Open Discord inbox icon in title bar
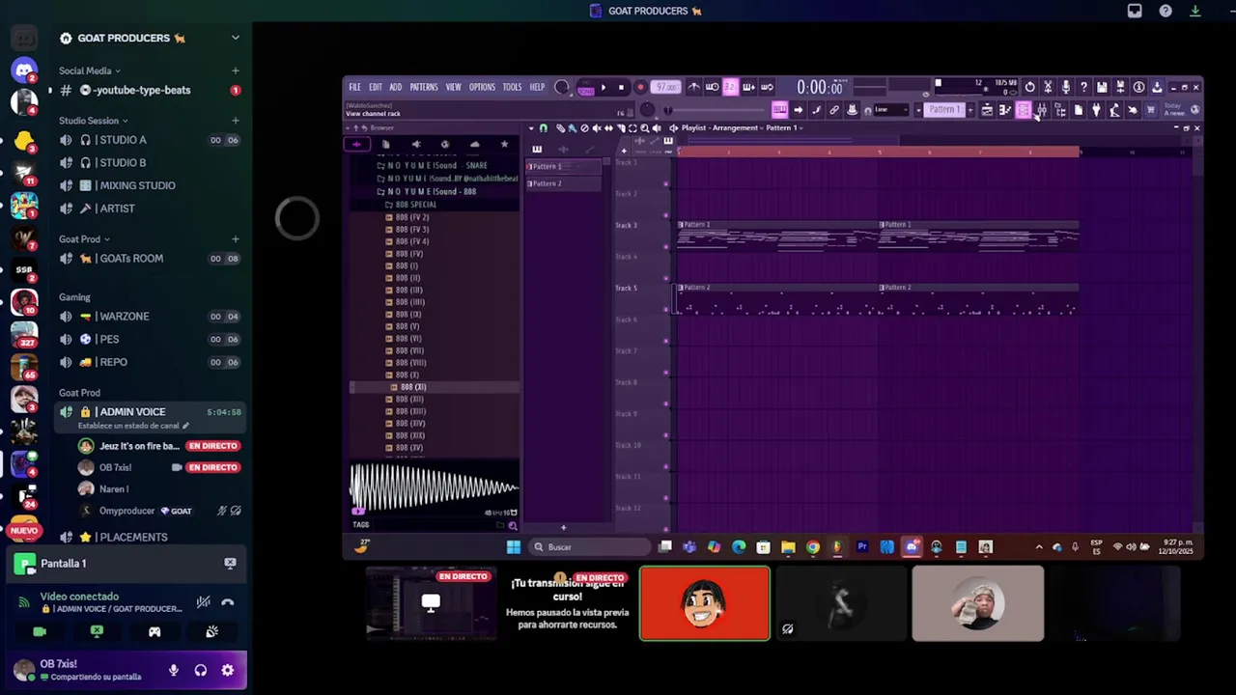Image resolution: width=1236 pixels, height=695 pixels. pyautogui.click(x=1135, y=11)
